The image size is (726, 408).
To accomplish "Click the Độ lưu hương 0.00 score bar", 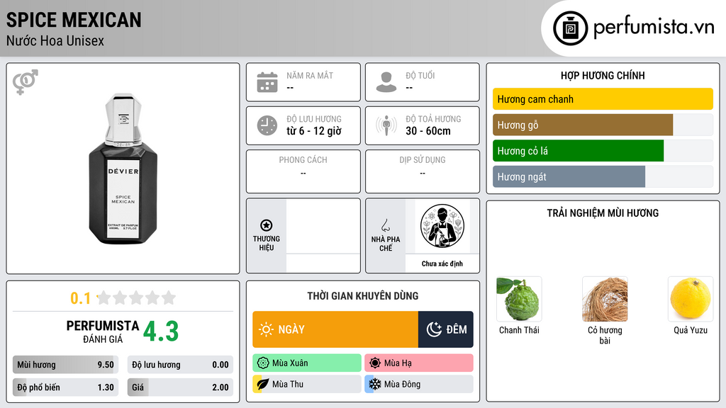I will pyautogui.click(x=180, y=365).
